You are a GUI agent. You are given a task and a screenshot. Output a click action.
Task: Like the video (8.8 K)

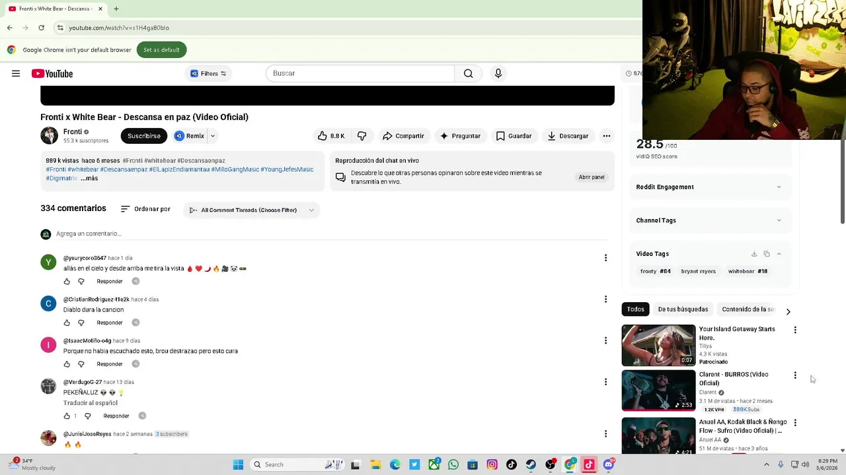[330, 136]
